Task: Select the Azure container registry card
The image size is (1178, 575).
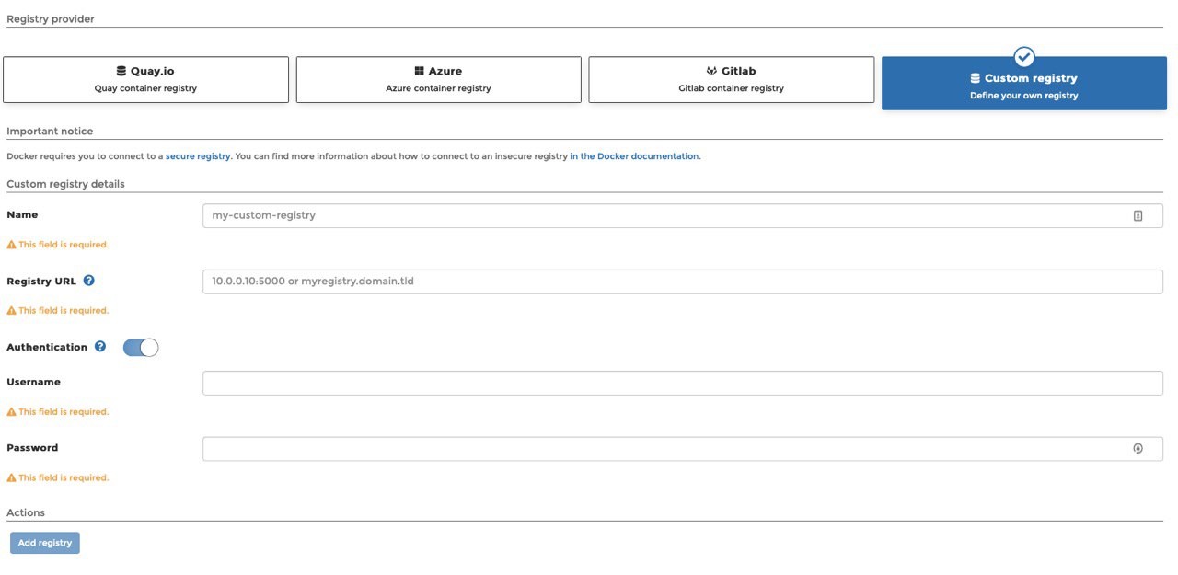Action: coord(438,80)
